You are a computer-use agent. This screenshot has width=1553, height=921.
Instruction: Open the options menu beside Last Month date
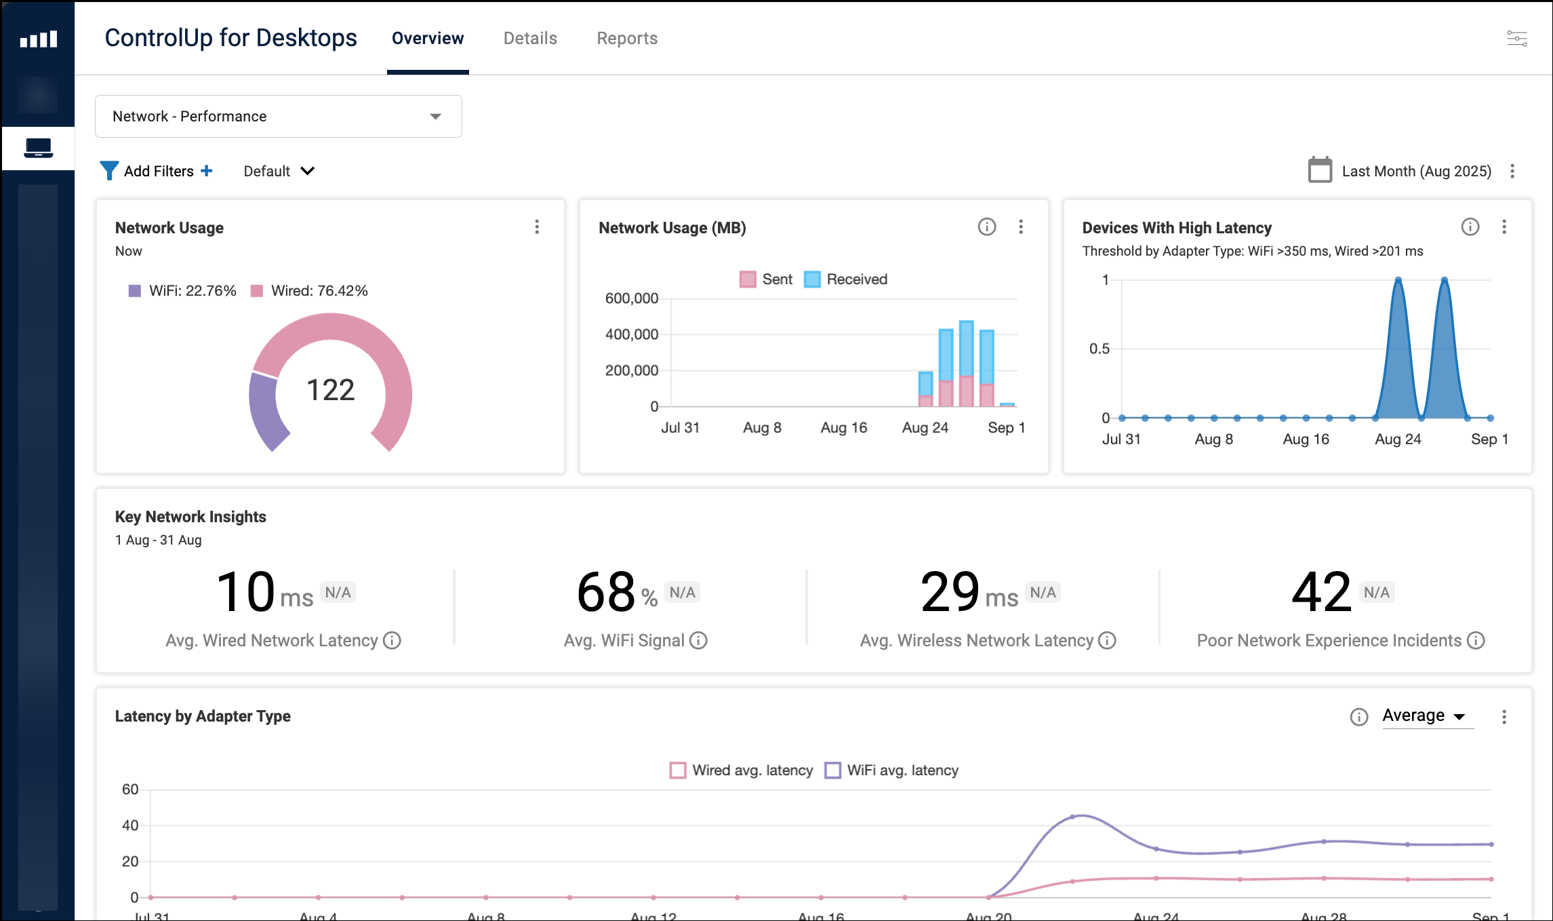[1512, 171]
